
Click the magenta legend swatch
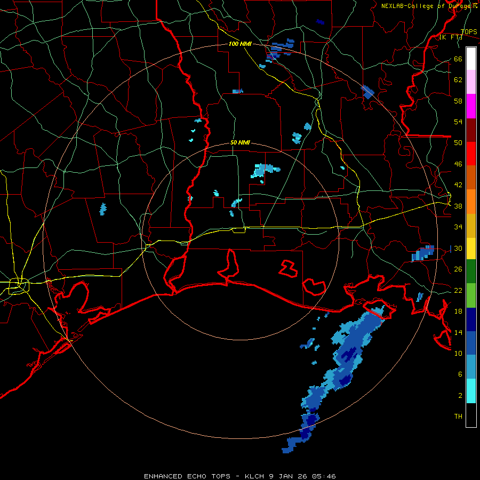471,106
